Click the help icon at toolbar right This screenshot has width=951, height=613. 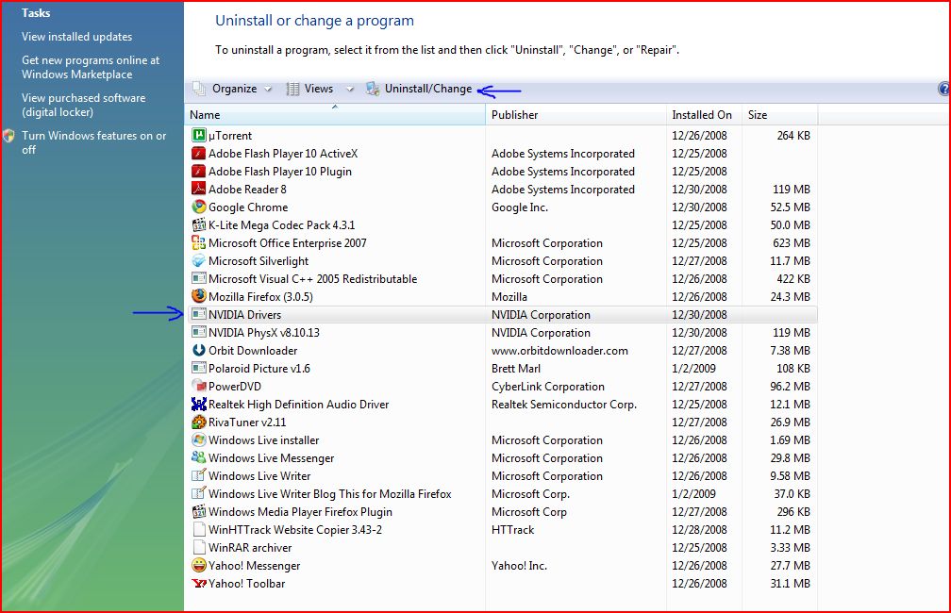click(943, 89)
